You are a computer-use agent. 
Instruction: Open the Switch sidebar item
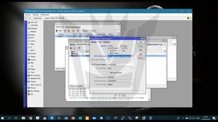pyautogui.click(x=33, y=41)
